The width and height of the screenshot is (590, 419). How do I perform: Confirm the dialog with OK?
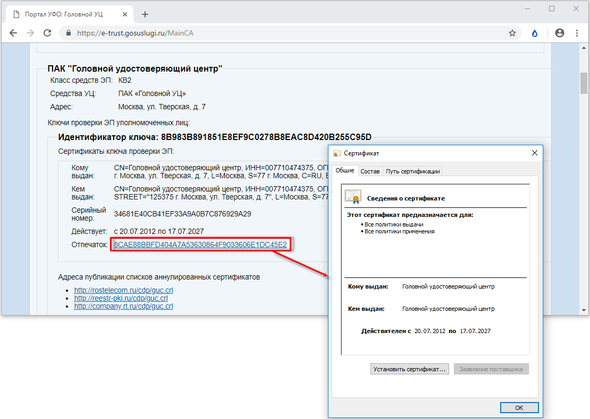pos(519,408)
